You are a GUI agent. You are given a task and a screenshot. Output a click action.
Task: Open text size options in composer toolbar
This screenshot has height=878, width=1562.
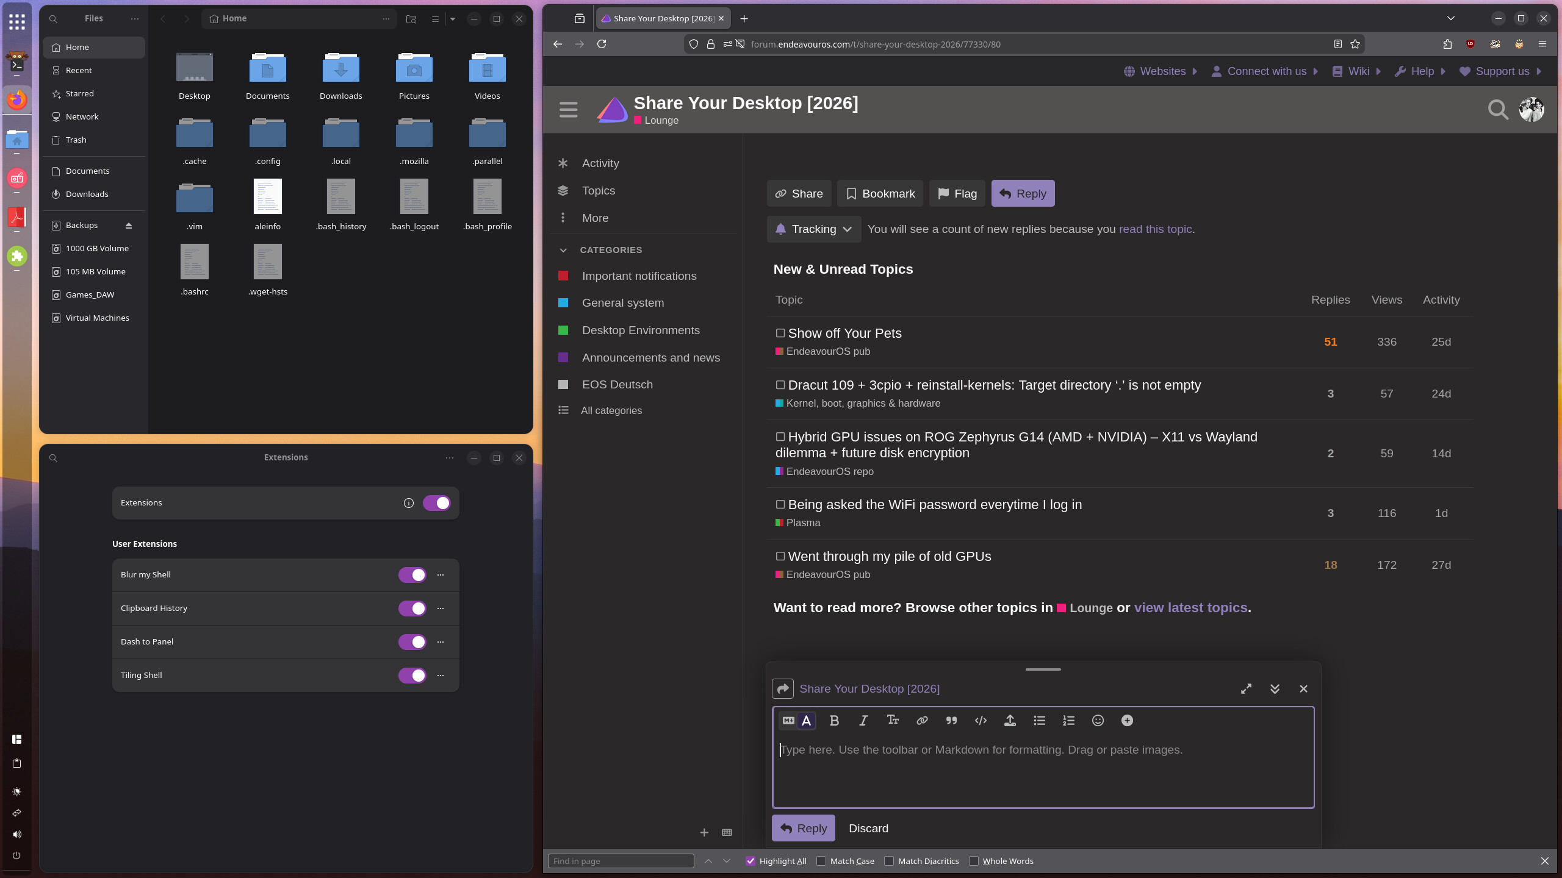(893, 721)
